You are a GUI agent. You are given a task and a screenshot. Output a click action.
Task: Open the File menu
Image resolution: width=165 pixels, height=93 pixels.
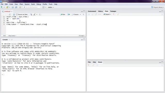(2, 4)
